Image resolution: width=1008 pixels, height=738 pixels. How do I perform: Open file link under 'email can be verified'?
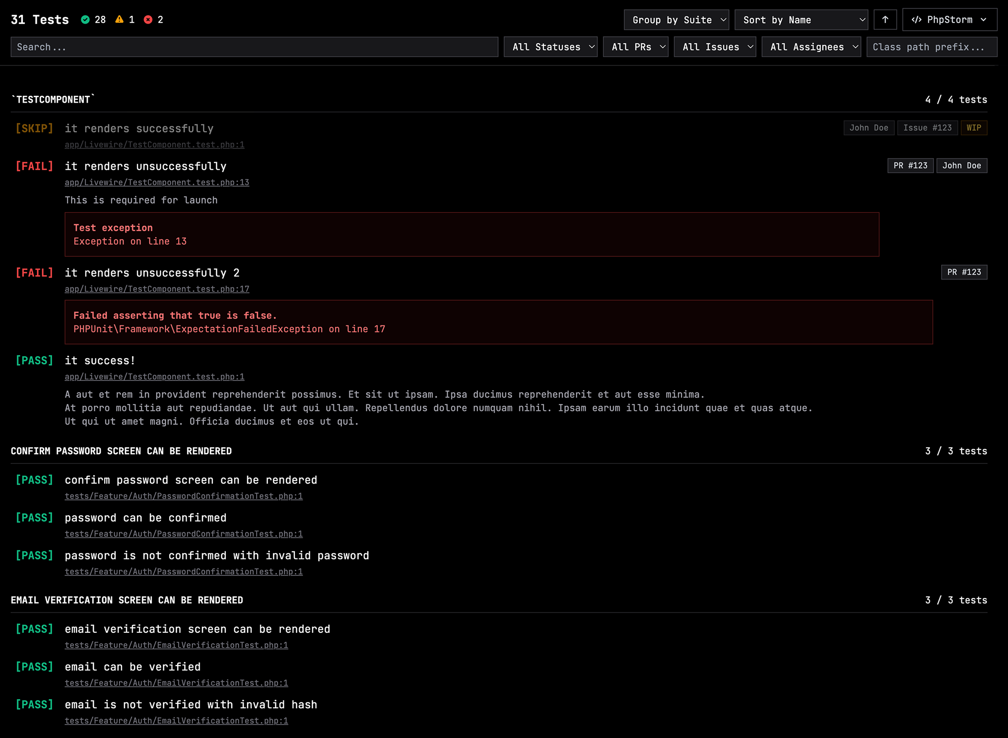pyautogui.click(x=176, y=683)
